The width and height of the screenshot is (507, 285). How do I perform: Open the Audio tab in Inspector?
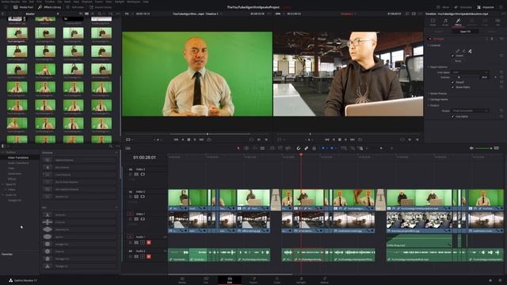click(x=445, y=22)
